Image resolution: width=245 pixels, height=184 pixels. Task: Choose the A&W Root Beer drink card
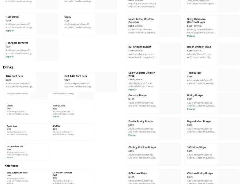point(31,82)
